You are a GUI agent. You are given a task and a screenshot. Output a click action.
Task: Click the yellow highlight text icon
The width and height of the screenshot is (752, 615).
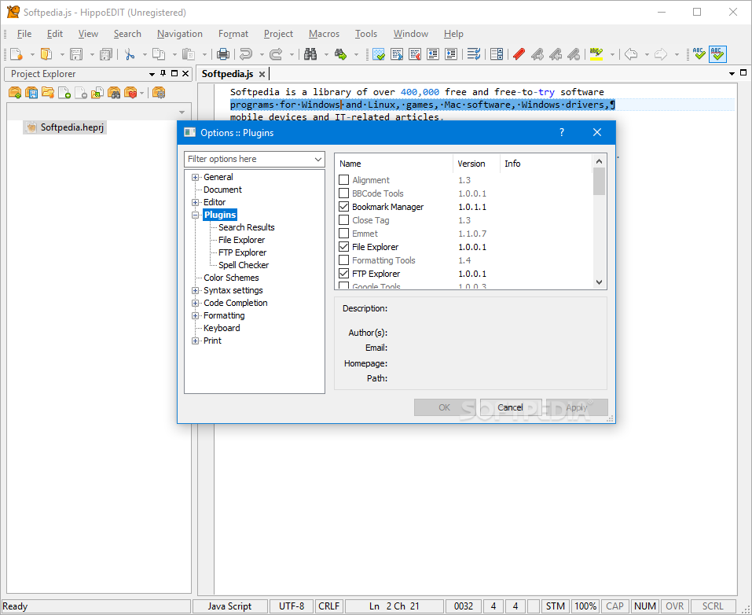tap(596, 53)
